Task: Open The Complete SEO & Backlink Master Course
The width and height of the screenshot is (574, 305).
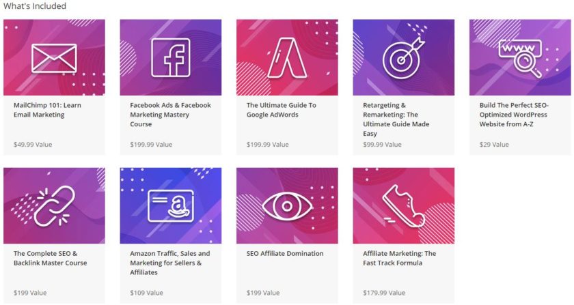Action: tap(50, 258)
